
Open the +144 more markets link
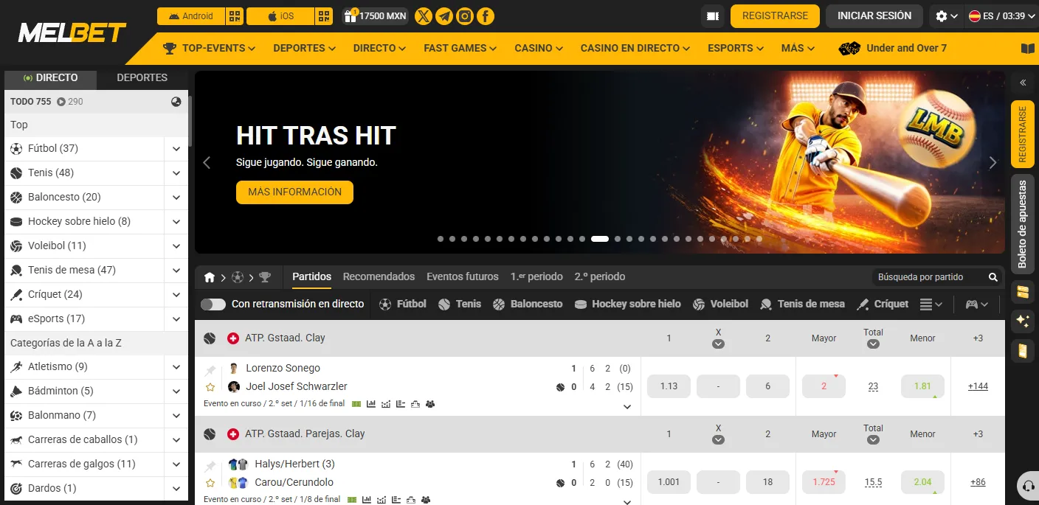(x=978, y=386)
